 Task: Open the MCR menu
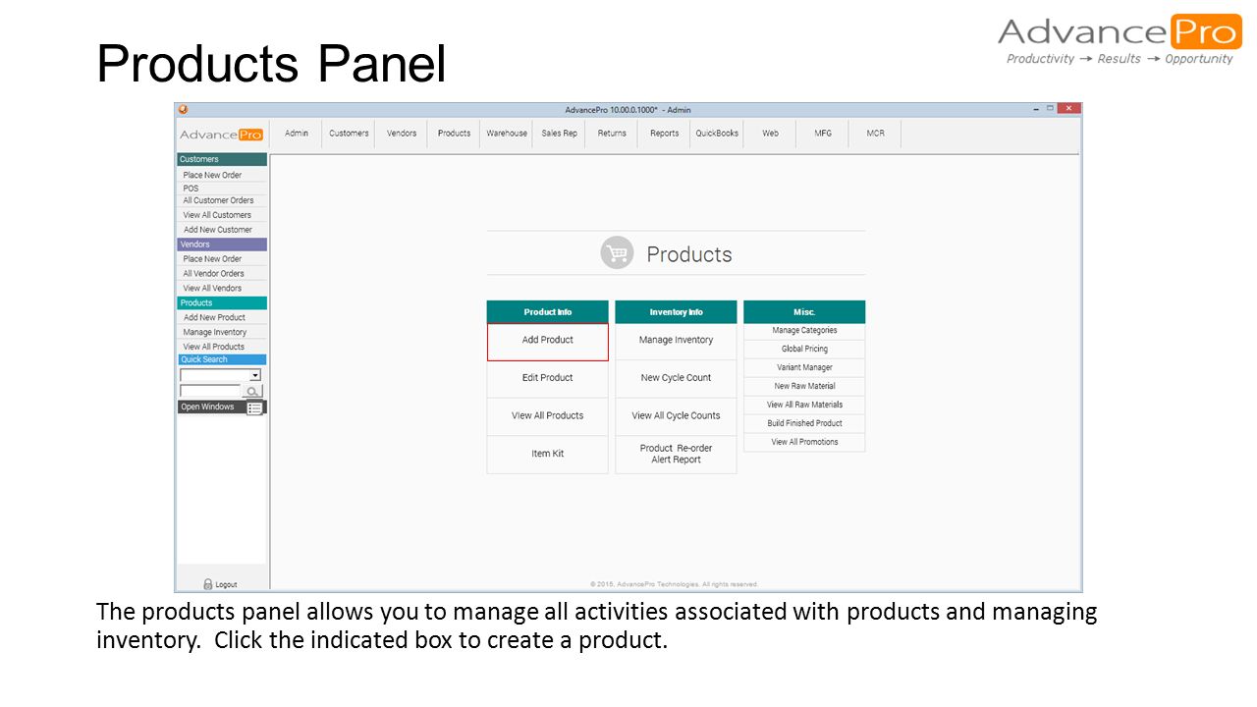(x=875, y=134)
